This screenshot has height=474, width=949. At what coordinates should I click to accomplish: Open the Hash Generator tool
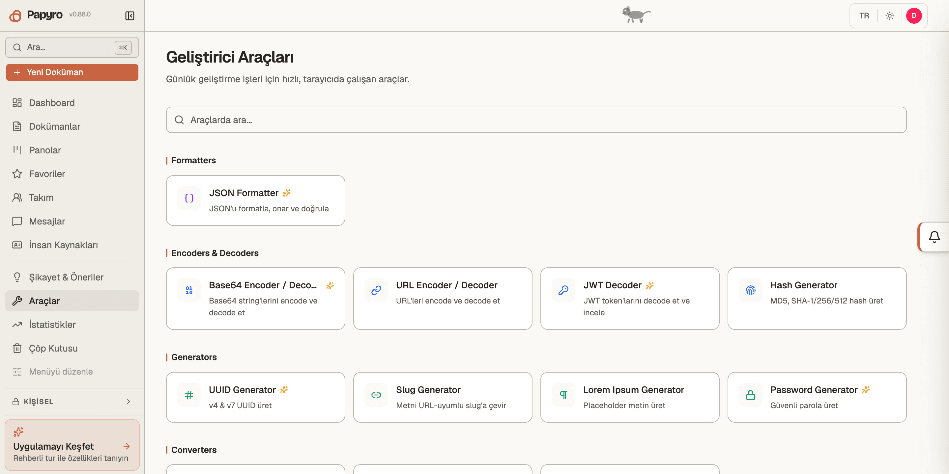coord(817,299)
